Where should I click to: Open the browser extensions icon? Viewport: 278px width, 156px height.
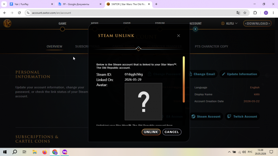click(x=255, y=13)
